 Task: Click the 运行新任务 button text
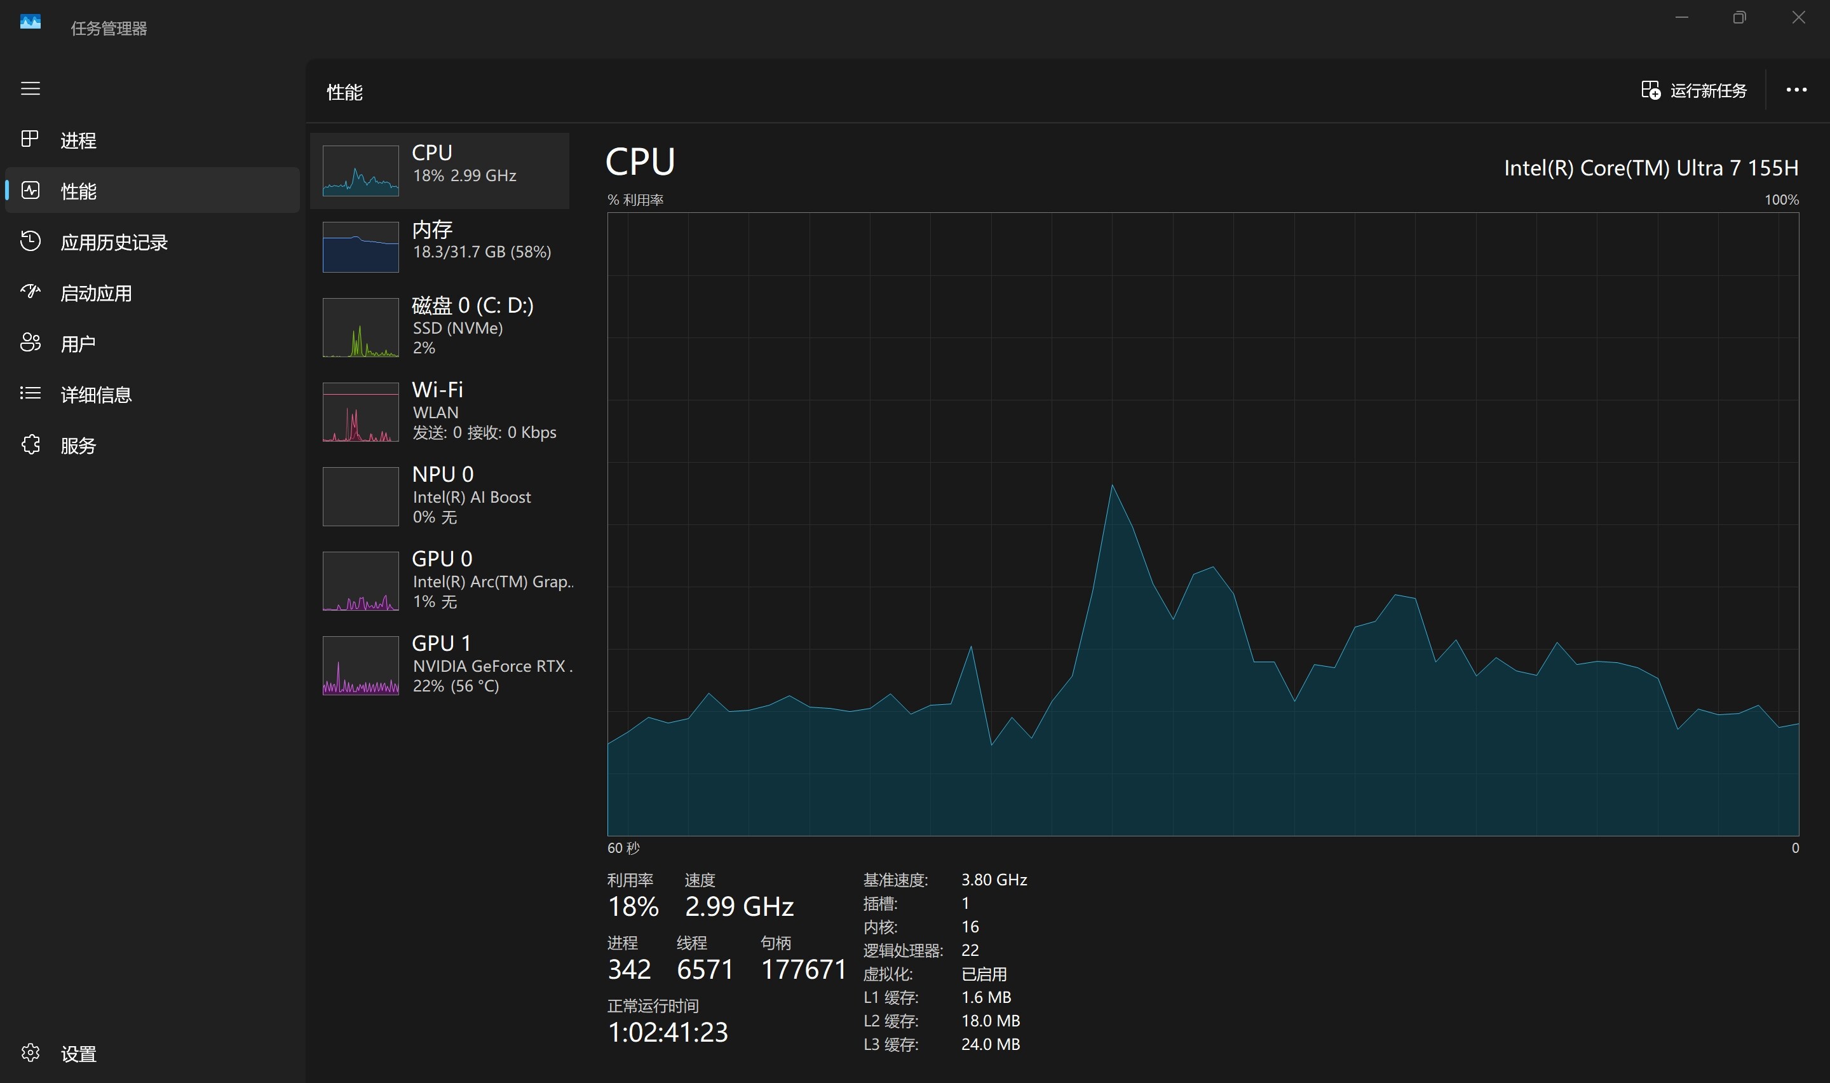point(1708,90)
